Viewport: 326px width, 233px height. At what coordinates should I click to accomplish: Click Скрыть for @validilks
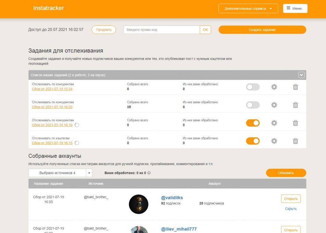click(x=291, y=209)
